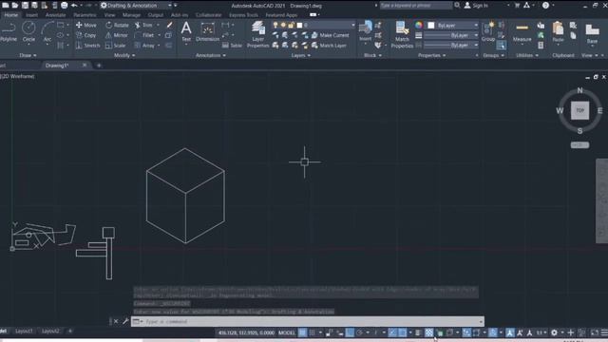
Task: Toggle lineweight display in the status bar
Action: click(418, 332)
